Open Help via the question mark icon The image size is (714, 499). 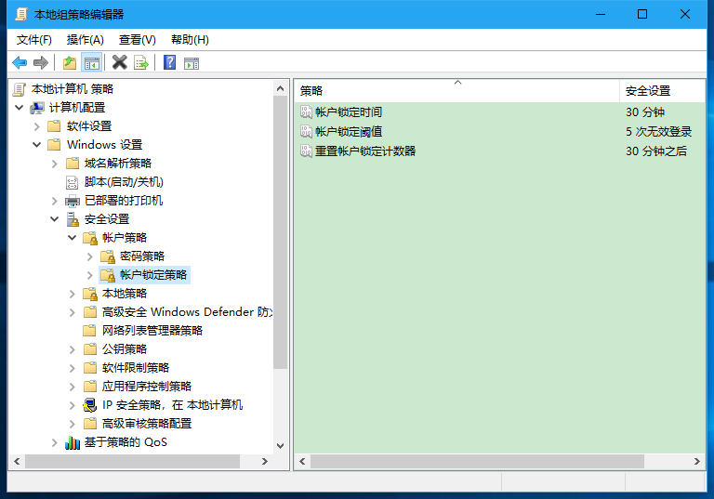pos(170,62)
